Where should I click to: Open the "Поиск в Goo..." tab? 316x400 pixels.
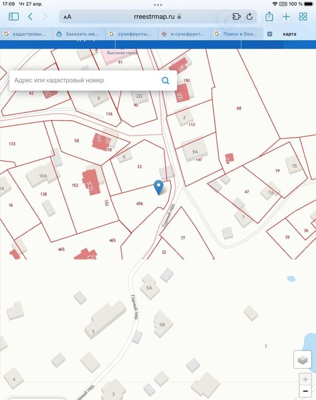[x=237, y=34]
